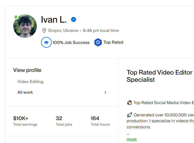Click the name Ivan L.

tap(54, 20)
